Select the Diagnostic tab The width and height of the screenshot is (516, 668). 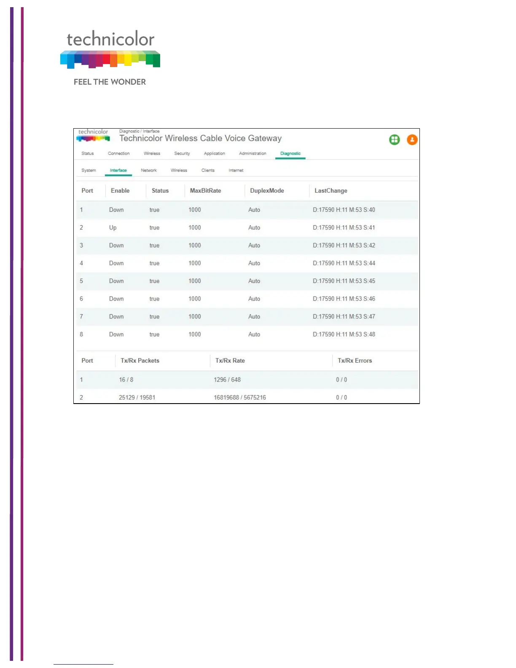coord(290,154)
